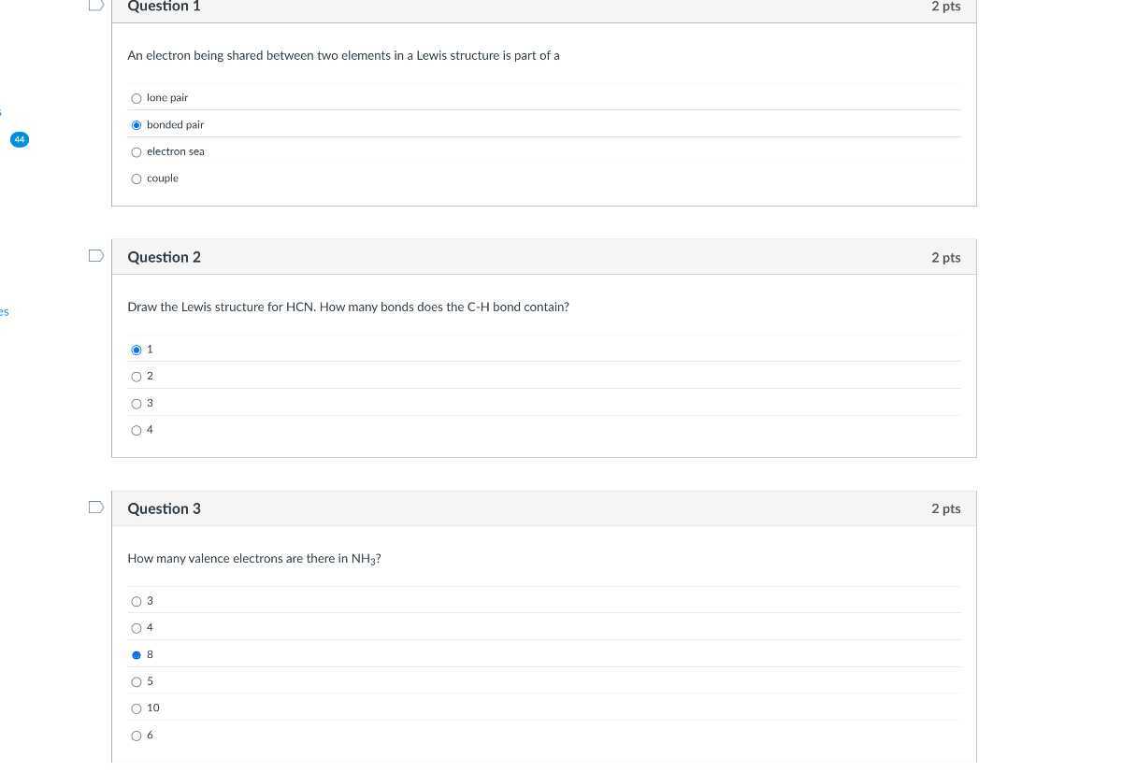The height and width of the screenshot is (772, 1122).
Task: Click the "Question 2" header title
Action: (x=164, y=257)
